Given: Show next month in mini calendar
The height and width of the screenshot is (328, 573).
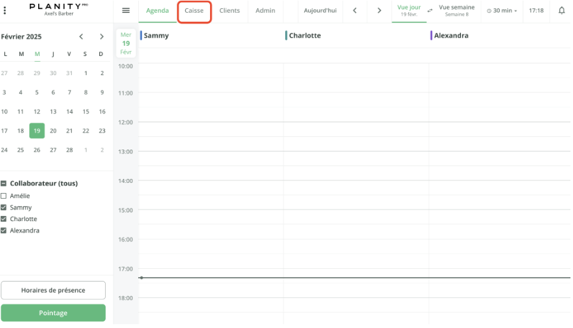Looking at the screenshot, I should (x=102, y=36).
